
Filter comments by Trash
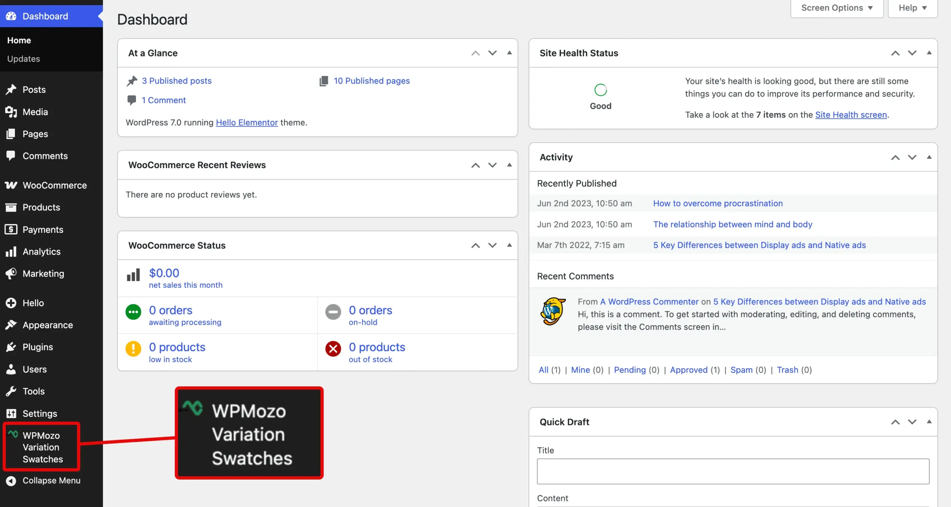click(x=788, y=370)
